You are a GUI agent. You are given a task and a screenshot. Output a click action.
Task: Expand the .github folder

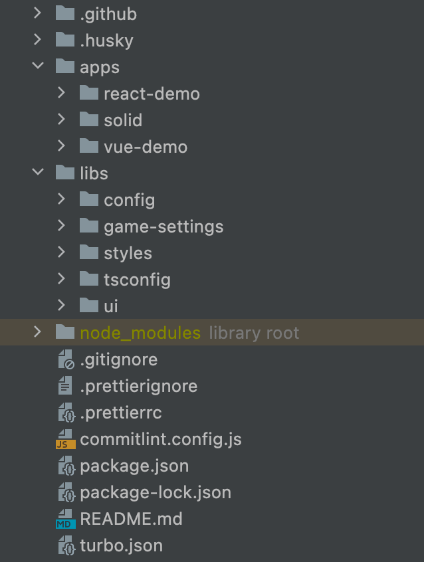click(x=39, y=13)
